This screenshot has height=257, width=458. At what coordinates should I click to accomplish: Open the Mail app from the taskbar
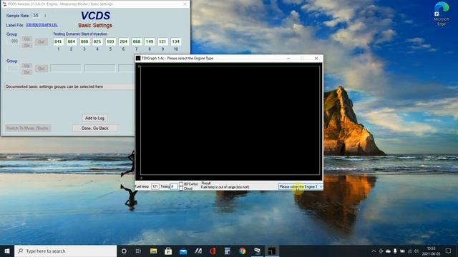pyautogui.click(x=183, y=251)
